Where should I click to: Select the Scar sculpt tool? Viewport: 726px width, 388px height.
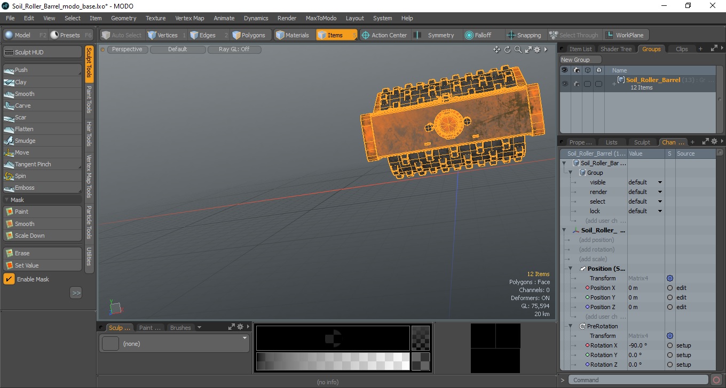(x=42, y=117)
